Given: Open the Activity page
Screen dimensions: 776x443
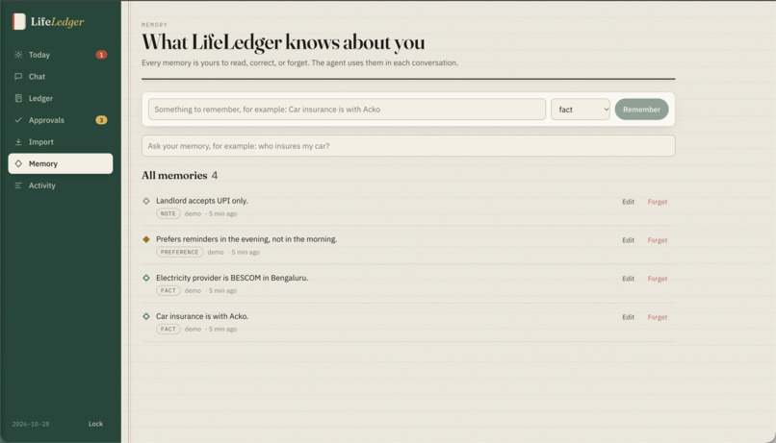Looking at the screenshot, I should coord(61,185).
